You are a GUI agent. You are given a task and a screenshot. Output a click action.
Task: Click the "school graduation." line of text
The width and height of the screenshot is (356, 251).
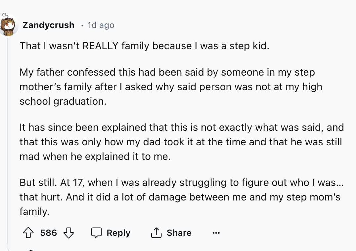(x=63, y=101)
